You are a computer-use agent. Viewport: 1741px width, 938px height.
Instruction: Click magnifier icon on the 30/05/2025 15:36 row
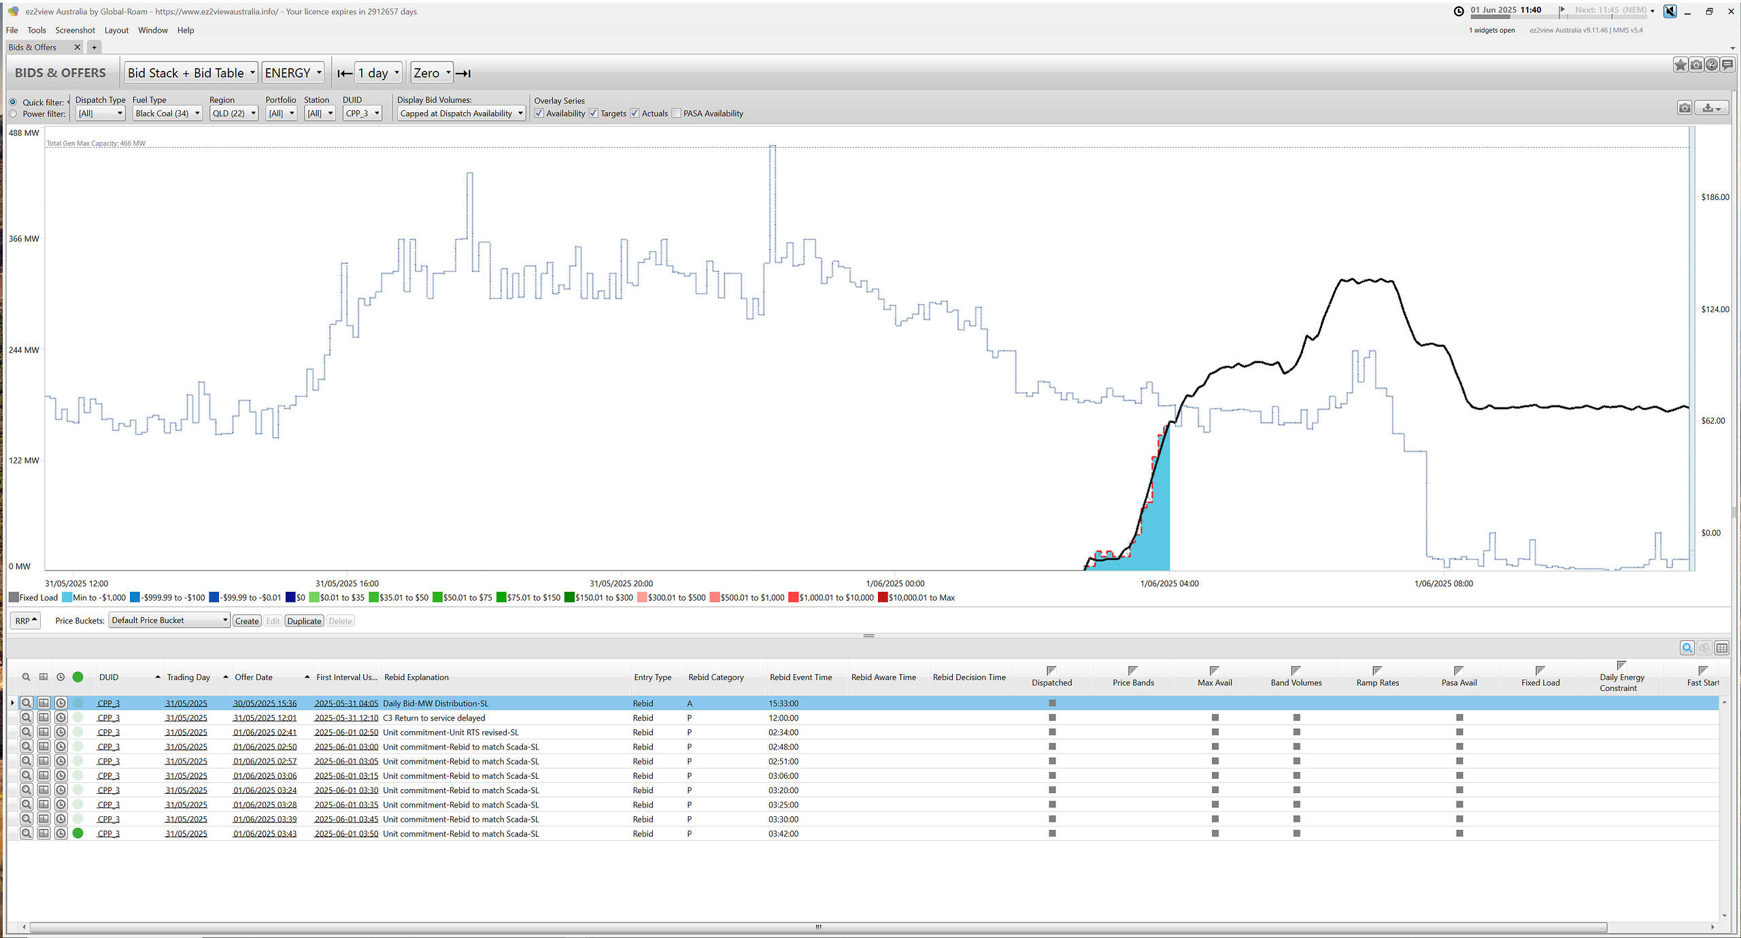[x=26, y=703]
